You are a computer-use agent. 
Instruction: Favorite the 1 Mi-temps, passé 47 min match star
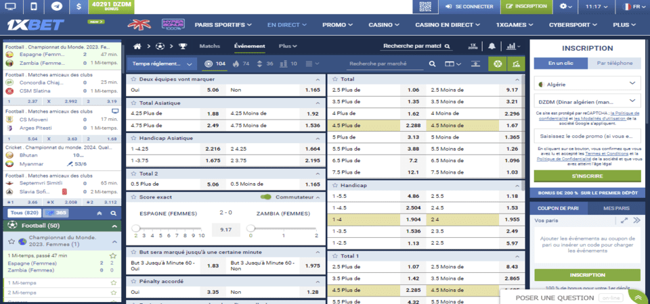pos(112,255)
